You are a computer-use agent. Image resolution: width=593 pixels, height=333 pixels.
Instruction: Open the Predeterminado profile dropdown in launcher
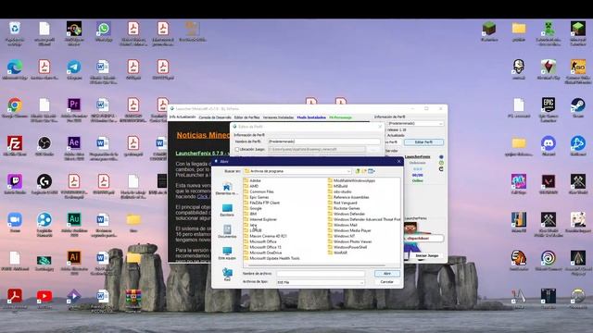[416, 123]
